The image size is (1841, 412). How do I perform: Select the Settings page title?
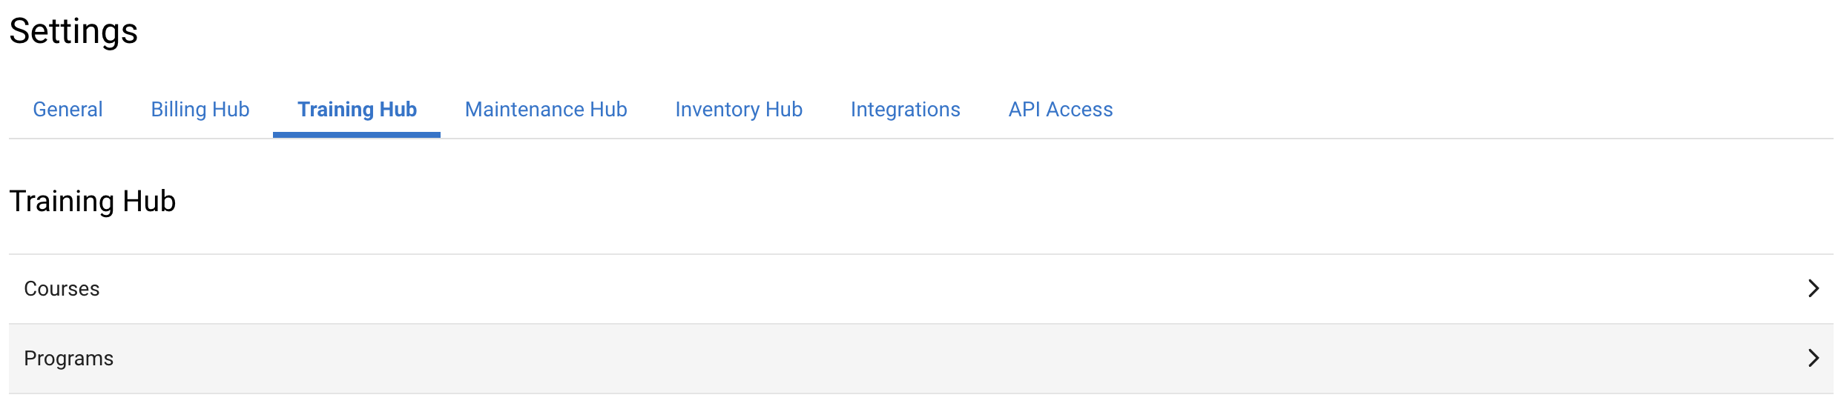coord(73,31)
